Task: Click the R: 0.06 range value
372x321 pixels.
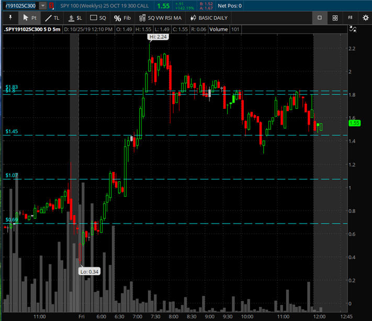Action: click(199, 29)
